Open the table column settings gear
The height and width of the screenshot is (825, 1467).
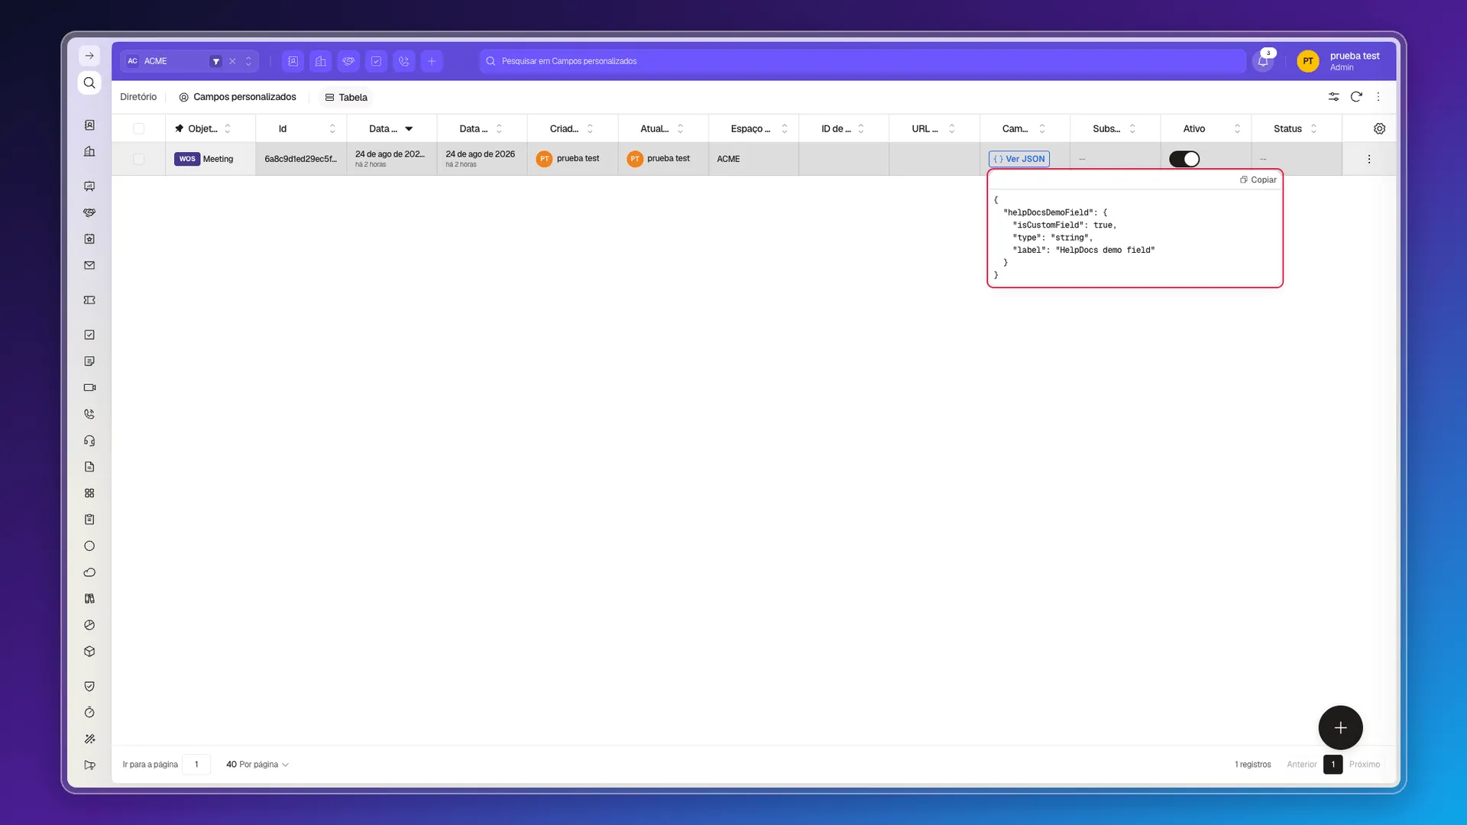pyautogui.click(x=1379, y=128)
